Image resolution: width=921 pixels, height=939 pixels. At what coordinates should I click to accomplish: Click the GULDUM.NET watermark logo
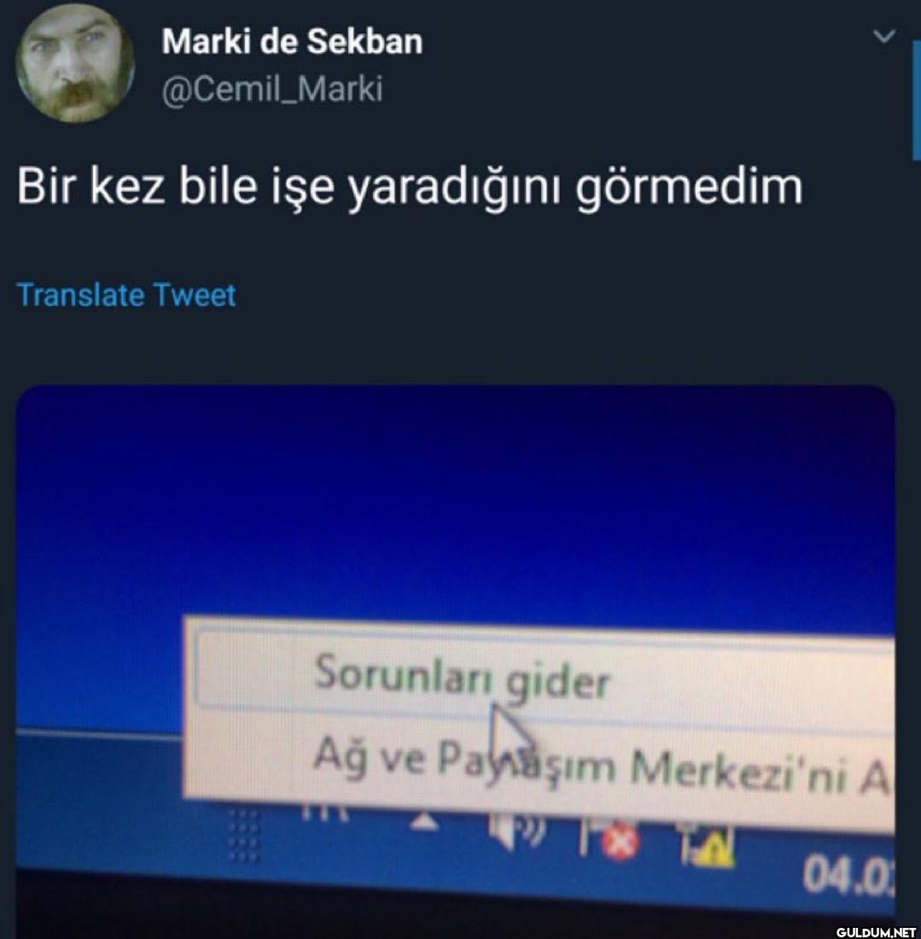[876, 932]
